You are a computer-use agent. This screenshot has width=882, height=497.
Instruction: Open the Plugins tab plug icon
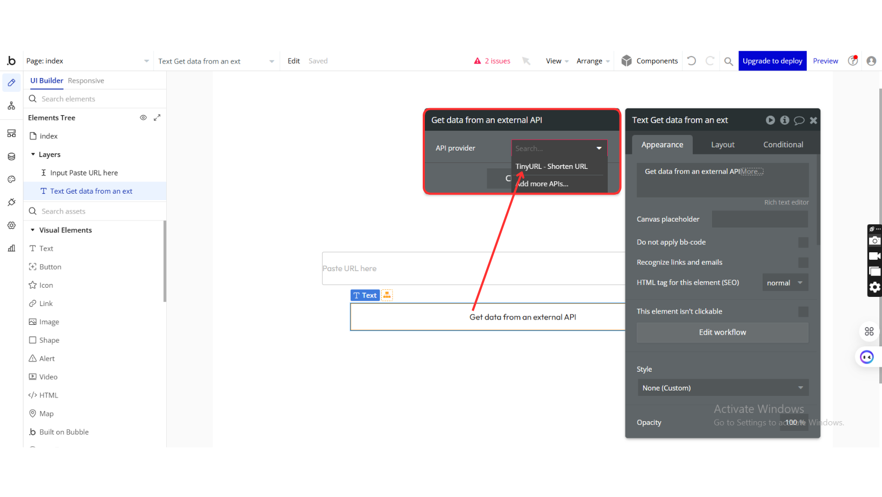(11, 202)
